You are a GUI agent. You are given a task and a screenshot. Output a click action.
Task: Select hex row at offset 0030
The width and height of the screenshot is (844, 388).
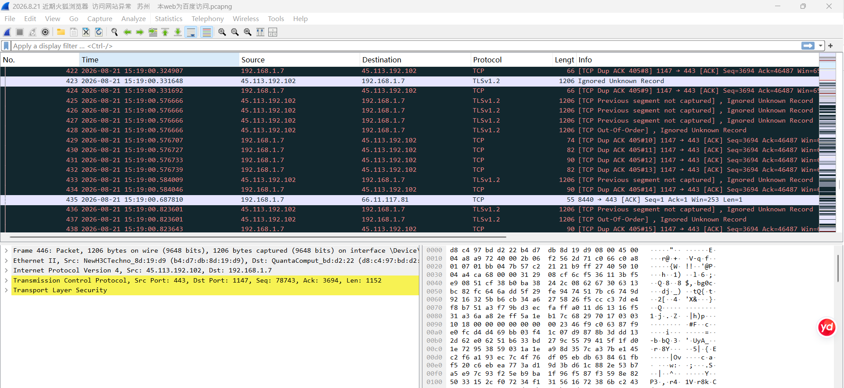tap(571, 275)
